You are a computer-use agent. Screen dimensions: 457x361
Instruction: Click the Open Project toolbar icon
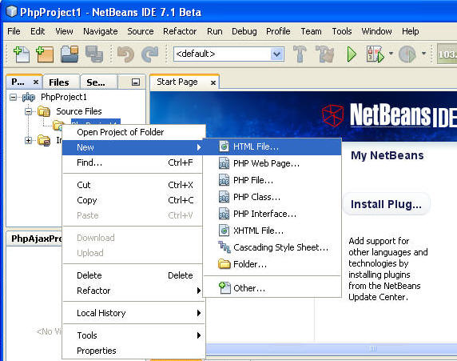[x=70, y=54]
